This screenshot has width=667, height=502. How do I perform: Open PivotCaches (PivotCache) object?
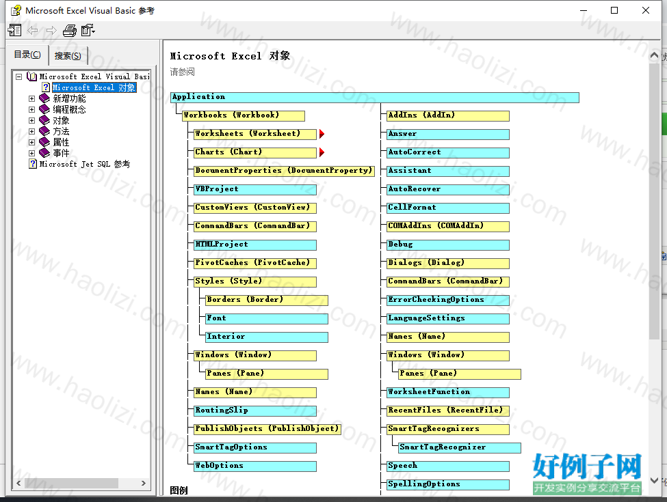[255, 263]
